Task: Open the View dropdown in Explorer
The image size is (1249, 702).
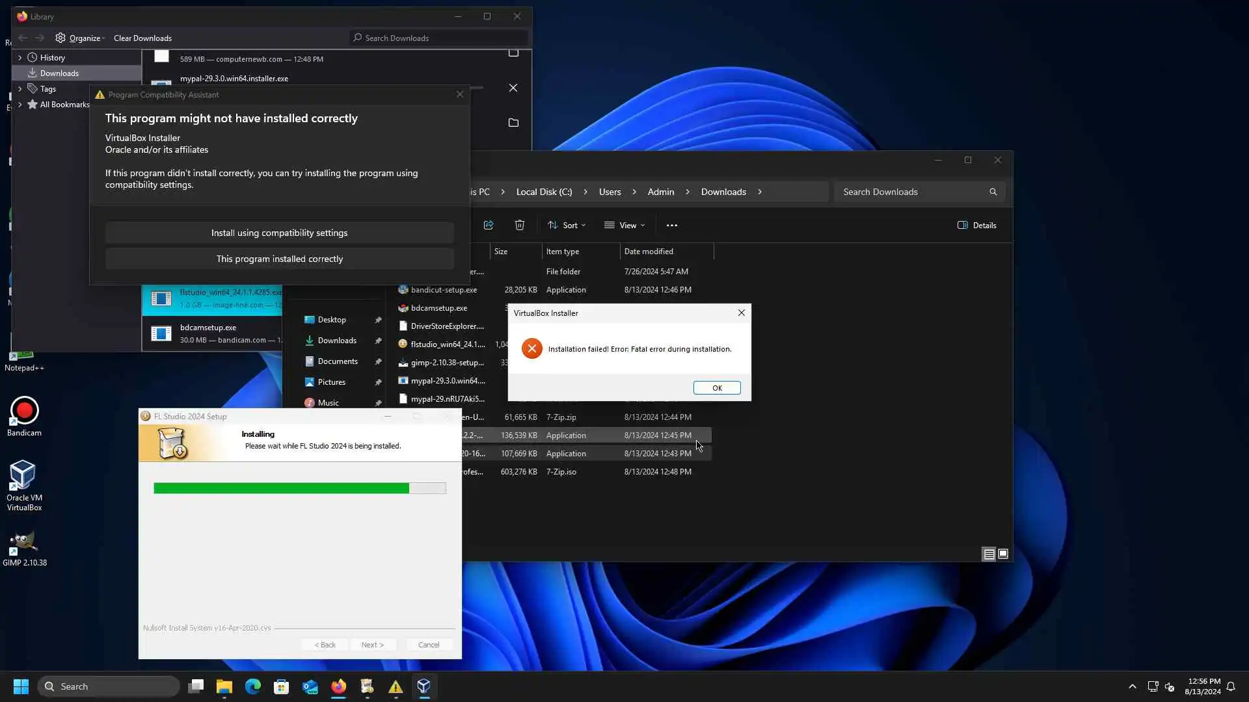Action: (624, 225)
